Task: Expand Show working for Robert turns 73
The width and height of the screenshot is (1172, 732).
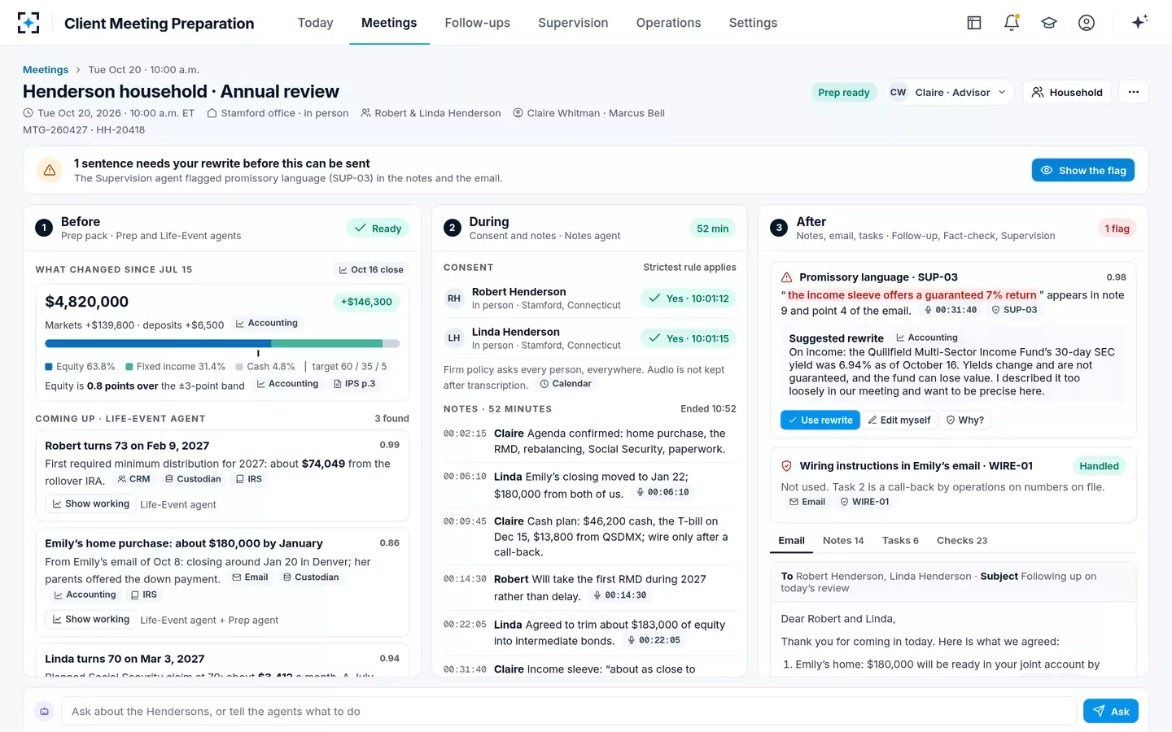Action: pos(91,504)
